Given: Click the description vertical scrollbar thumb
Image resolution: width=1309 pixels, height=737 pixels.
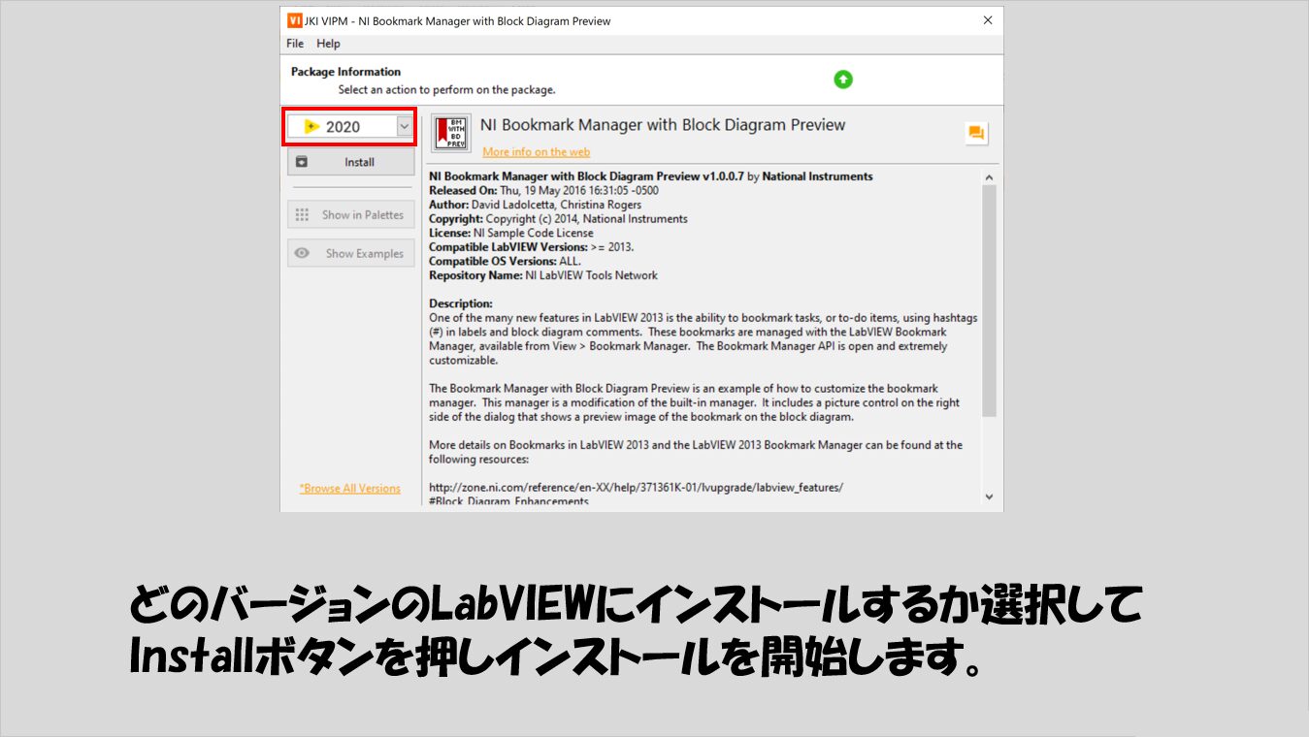Looking at the screenshot, I should [x=989, y=302].
